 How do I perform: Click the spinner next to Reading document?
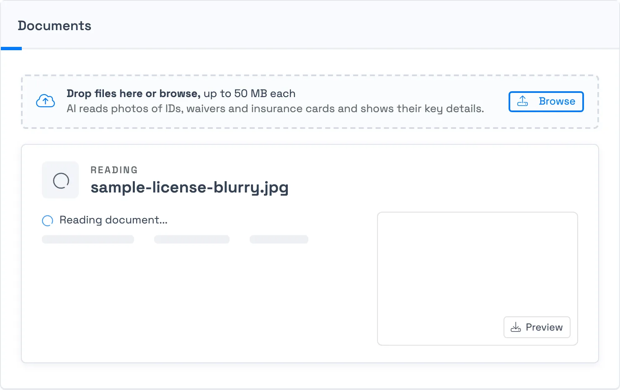pos(48,221)
